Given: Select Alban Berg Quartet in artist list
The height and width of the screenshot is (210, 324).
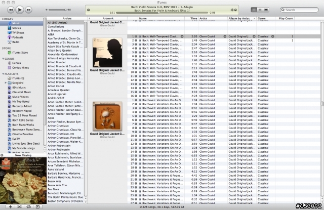Looking at the screenshot, I should pyautogui.click(x=65, y=51).
